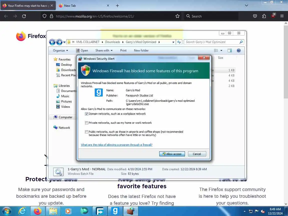Open the Organize menu
This screenshot has width=288, height=216.
[x=60, y=50]
